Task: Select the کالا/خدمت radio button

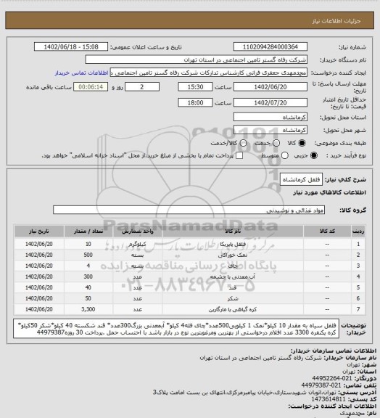Action: point(243,144)
